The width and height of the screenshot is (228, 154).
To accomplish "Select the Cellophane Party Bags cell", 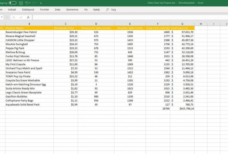I will point(29,101).
